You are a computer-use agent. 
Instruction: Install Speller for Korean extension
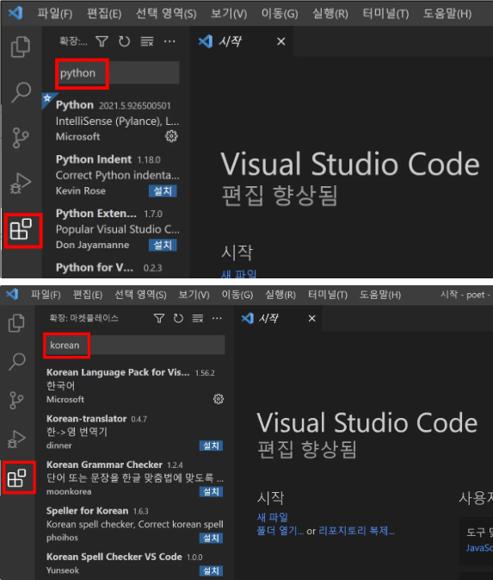(212, 538)
